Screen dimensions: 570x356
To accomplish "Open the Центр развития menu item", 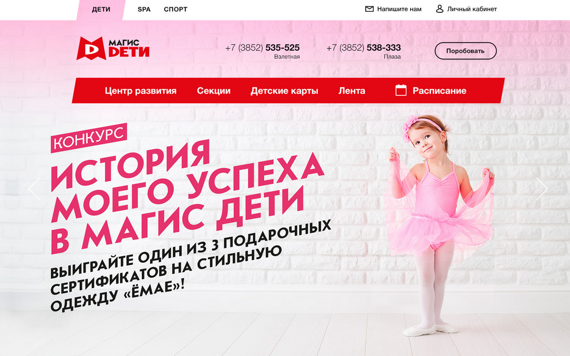I will pyautogui.click(x=141, y=91).
